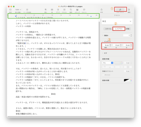Select the top border position icon
Image resolution: width=141 pixels, height=127 pixels.
[x=105, y=67]
